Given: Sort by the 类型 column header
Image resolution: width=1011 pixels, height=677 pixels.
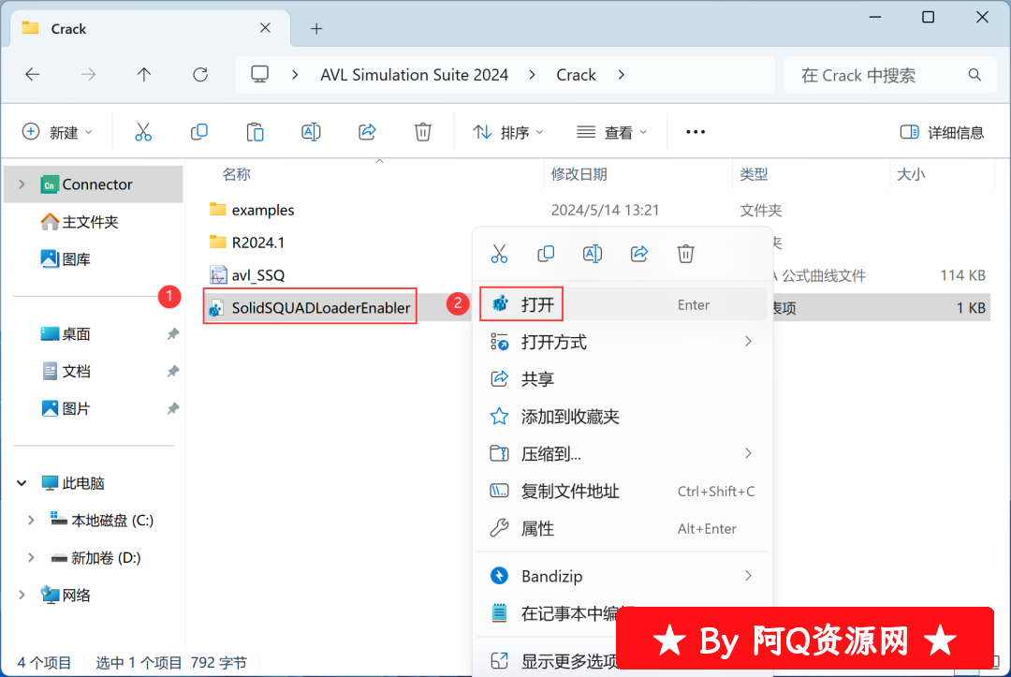Looking at the screenshot, I should click(x=753, y=174).
